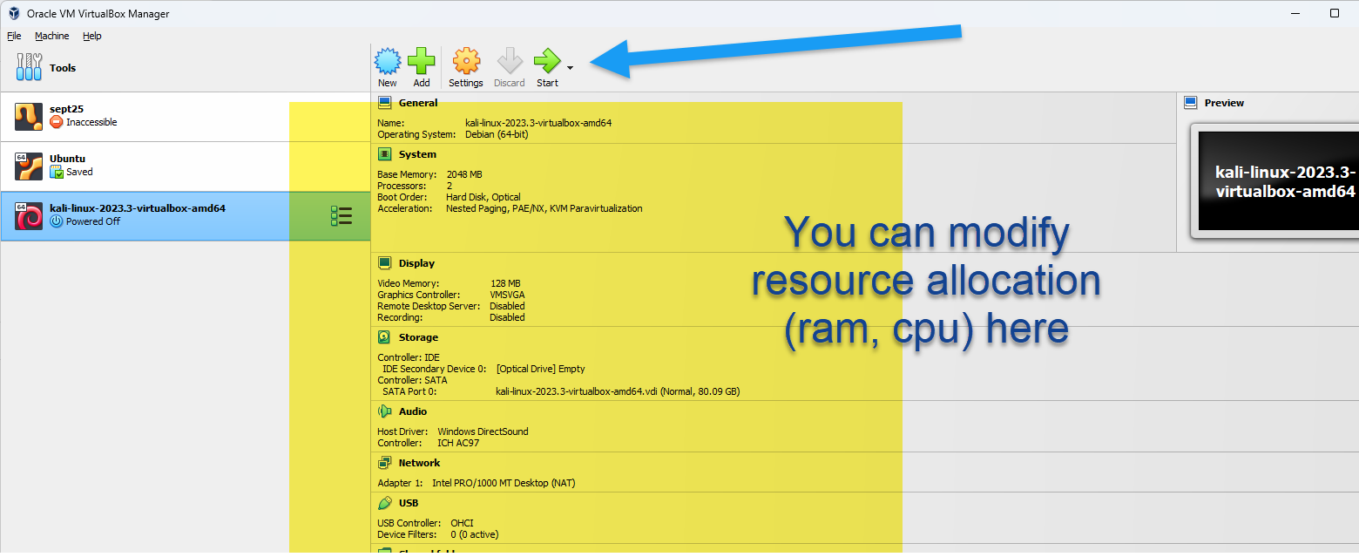Select the Ubuntu saved machine
Viewport: 1359px width, 557px height.
tap(185, 166)
